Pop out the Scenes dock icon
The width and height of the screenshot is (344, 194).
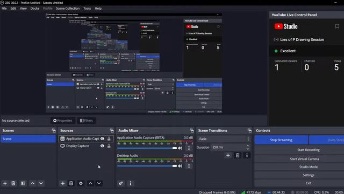click(54, 130)
